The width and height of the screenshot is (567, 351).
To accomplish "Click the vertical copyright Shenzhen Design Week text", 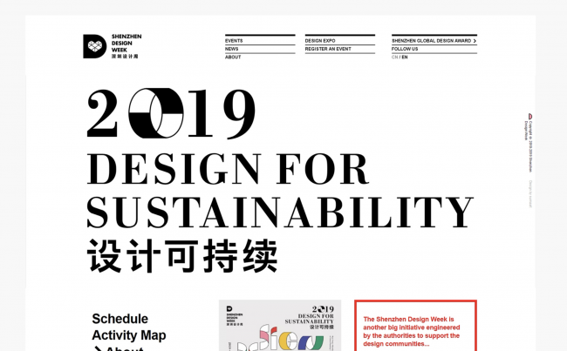I will [x=529, y=146].
